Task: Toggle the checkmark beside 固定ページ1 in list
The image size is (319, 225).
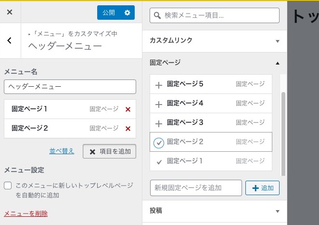Action: point(159,161)
